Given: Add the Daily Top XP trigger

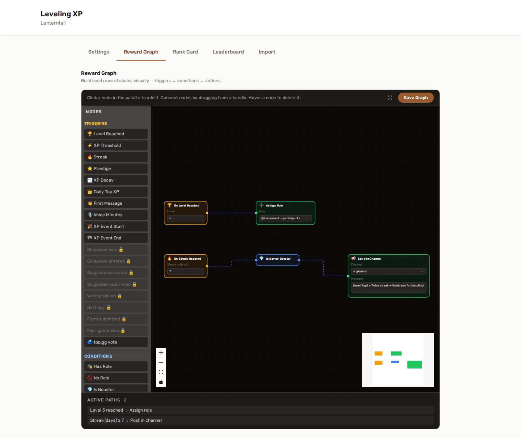Looking at the screenshot, I should tap(116, 192).
